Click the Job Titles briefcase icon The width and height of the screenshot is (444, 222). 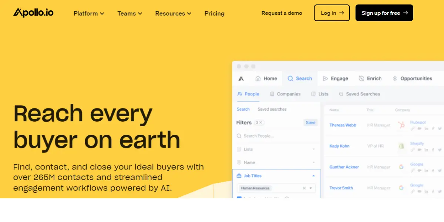(x=239, y=176)
